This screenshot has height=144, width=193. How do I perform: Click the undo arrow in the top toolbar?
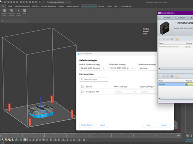click(40, 2)
